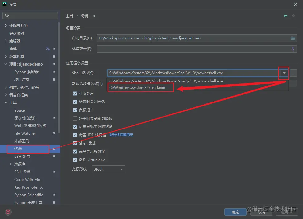Screen dimensions: 303x219
Task: Click the translation icon next to 插件
Action: point(48,49)
